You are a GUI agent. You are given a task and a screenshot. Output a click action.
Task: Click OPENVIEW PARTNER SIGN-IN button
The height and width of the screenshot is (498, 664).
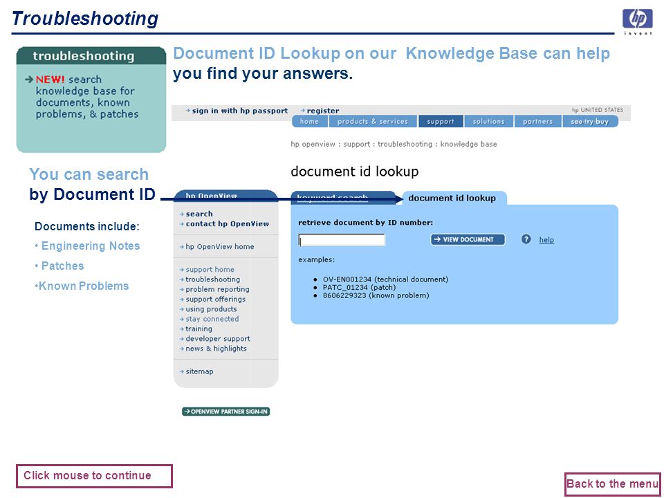[x=225, y=412]
